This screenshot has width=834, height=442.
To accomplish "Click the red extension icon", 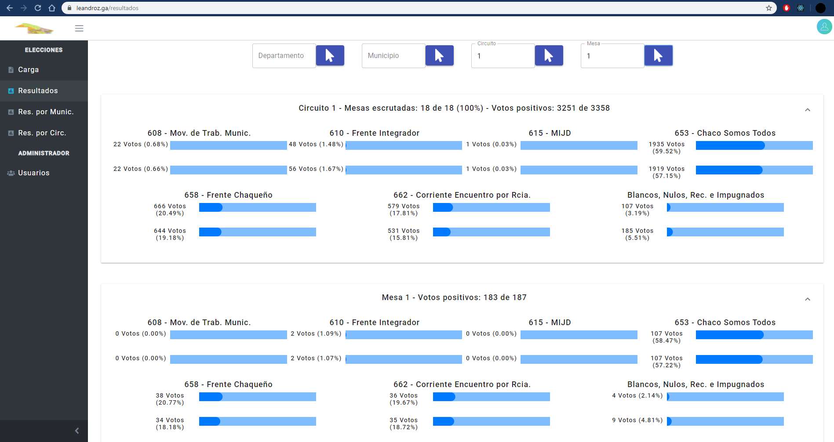I will tap(787, 8).
